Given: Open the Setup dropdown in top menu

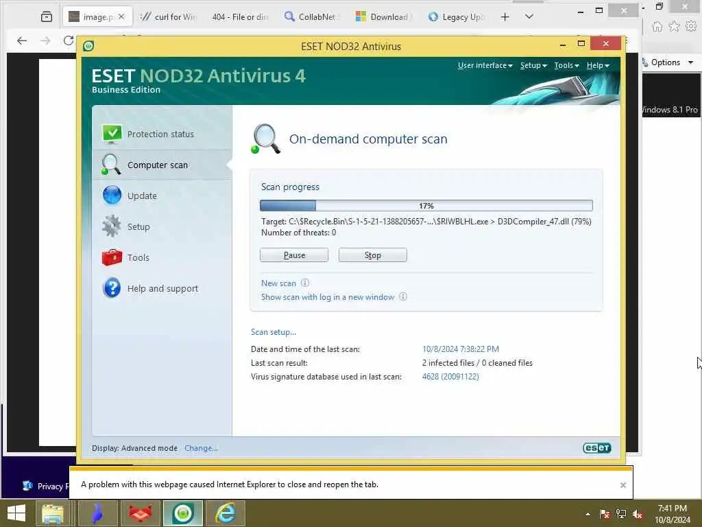Looking at the screenshot, I should (x=533, y=65).
